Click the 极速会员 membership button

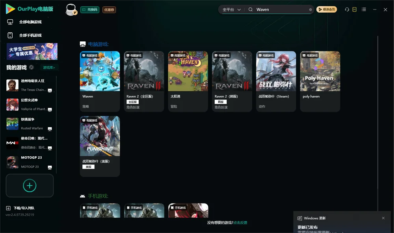pyautogui.click(x=327, y=9)
